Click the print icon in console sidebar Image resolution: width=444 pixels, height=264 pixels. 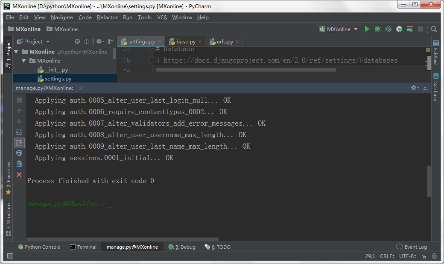(x=19, y=153)
